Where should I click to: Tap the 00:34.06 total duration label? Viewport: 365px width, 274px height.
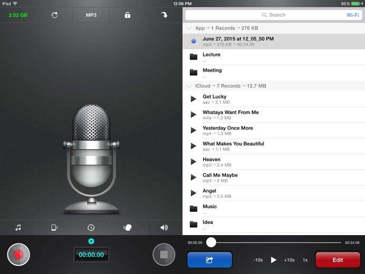[x=352, y=242]
